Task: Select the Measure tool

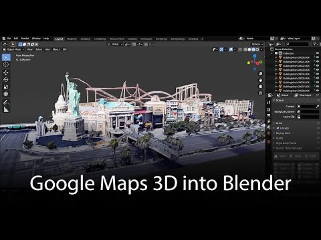Action: (x=6, y=109)
